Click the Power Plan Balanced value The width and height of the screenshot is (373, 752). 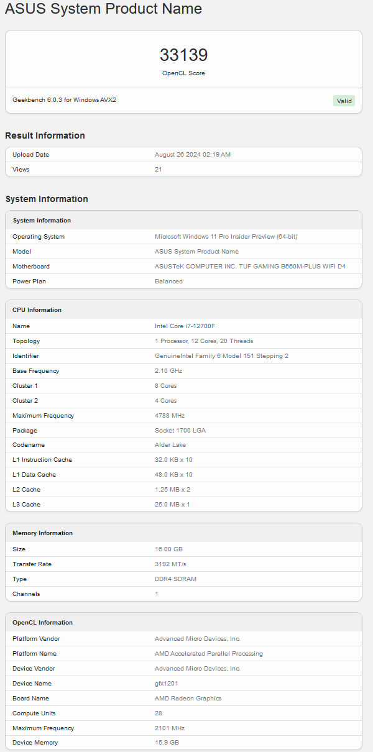(168, 282)
